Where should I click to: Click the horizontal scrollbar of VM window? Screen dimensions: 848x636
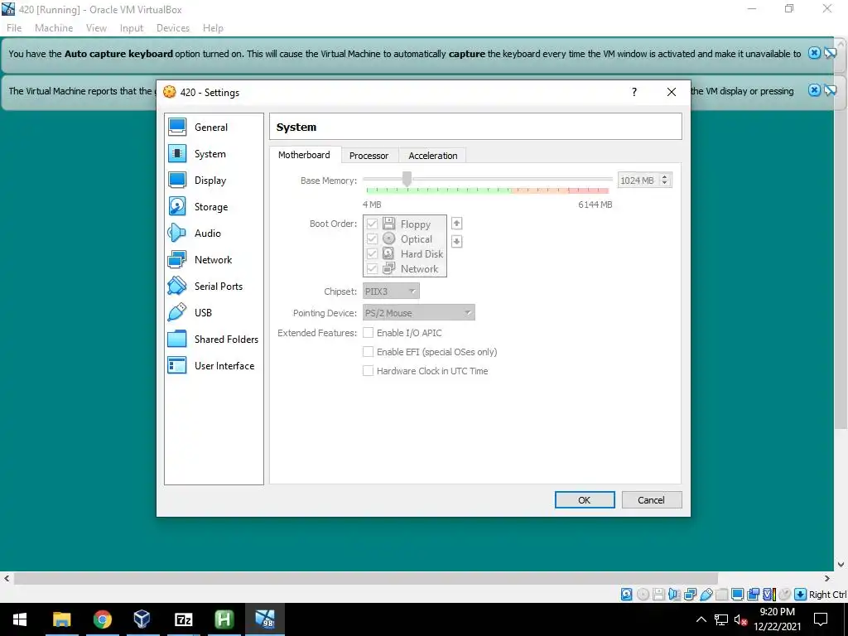[365, 578]
